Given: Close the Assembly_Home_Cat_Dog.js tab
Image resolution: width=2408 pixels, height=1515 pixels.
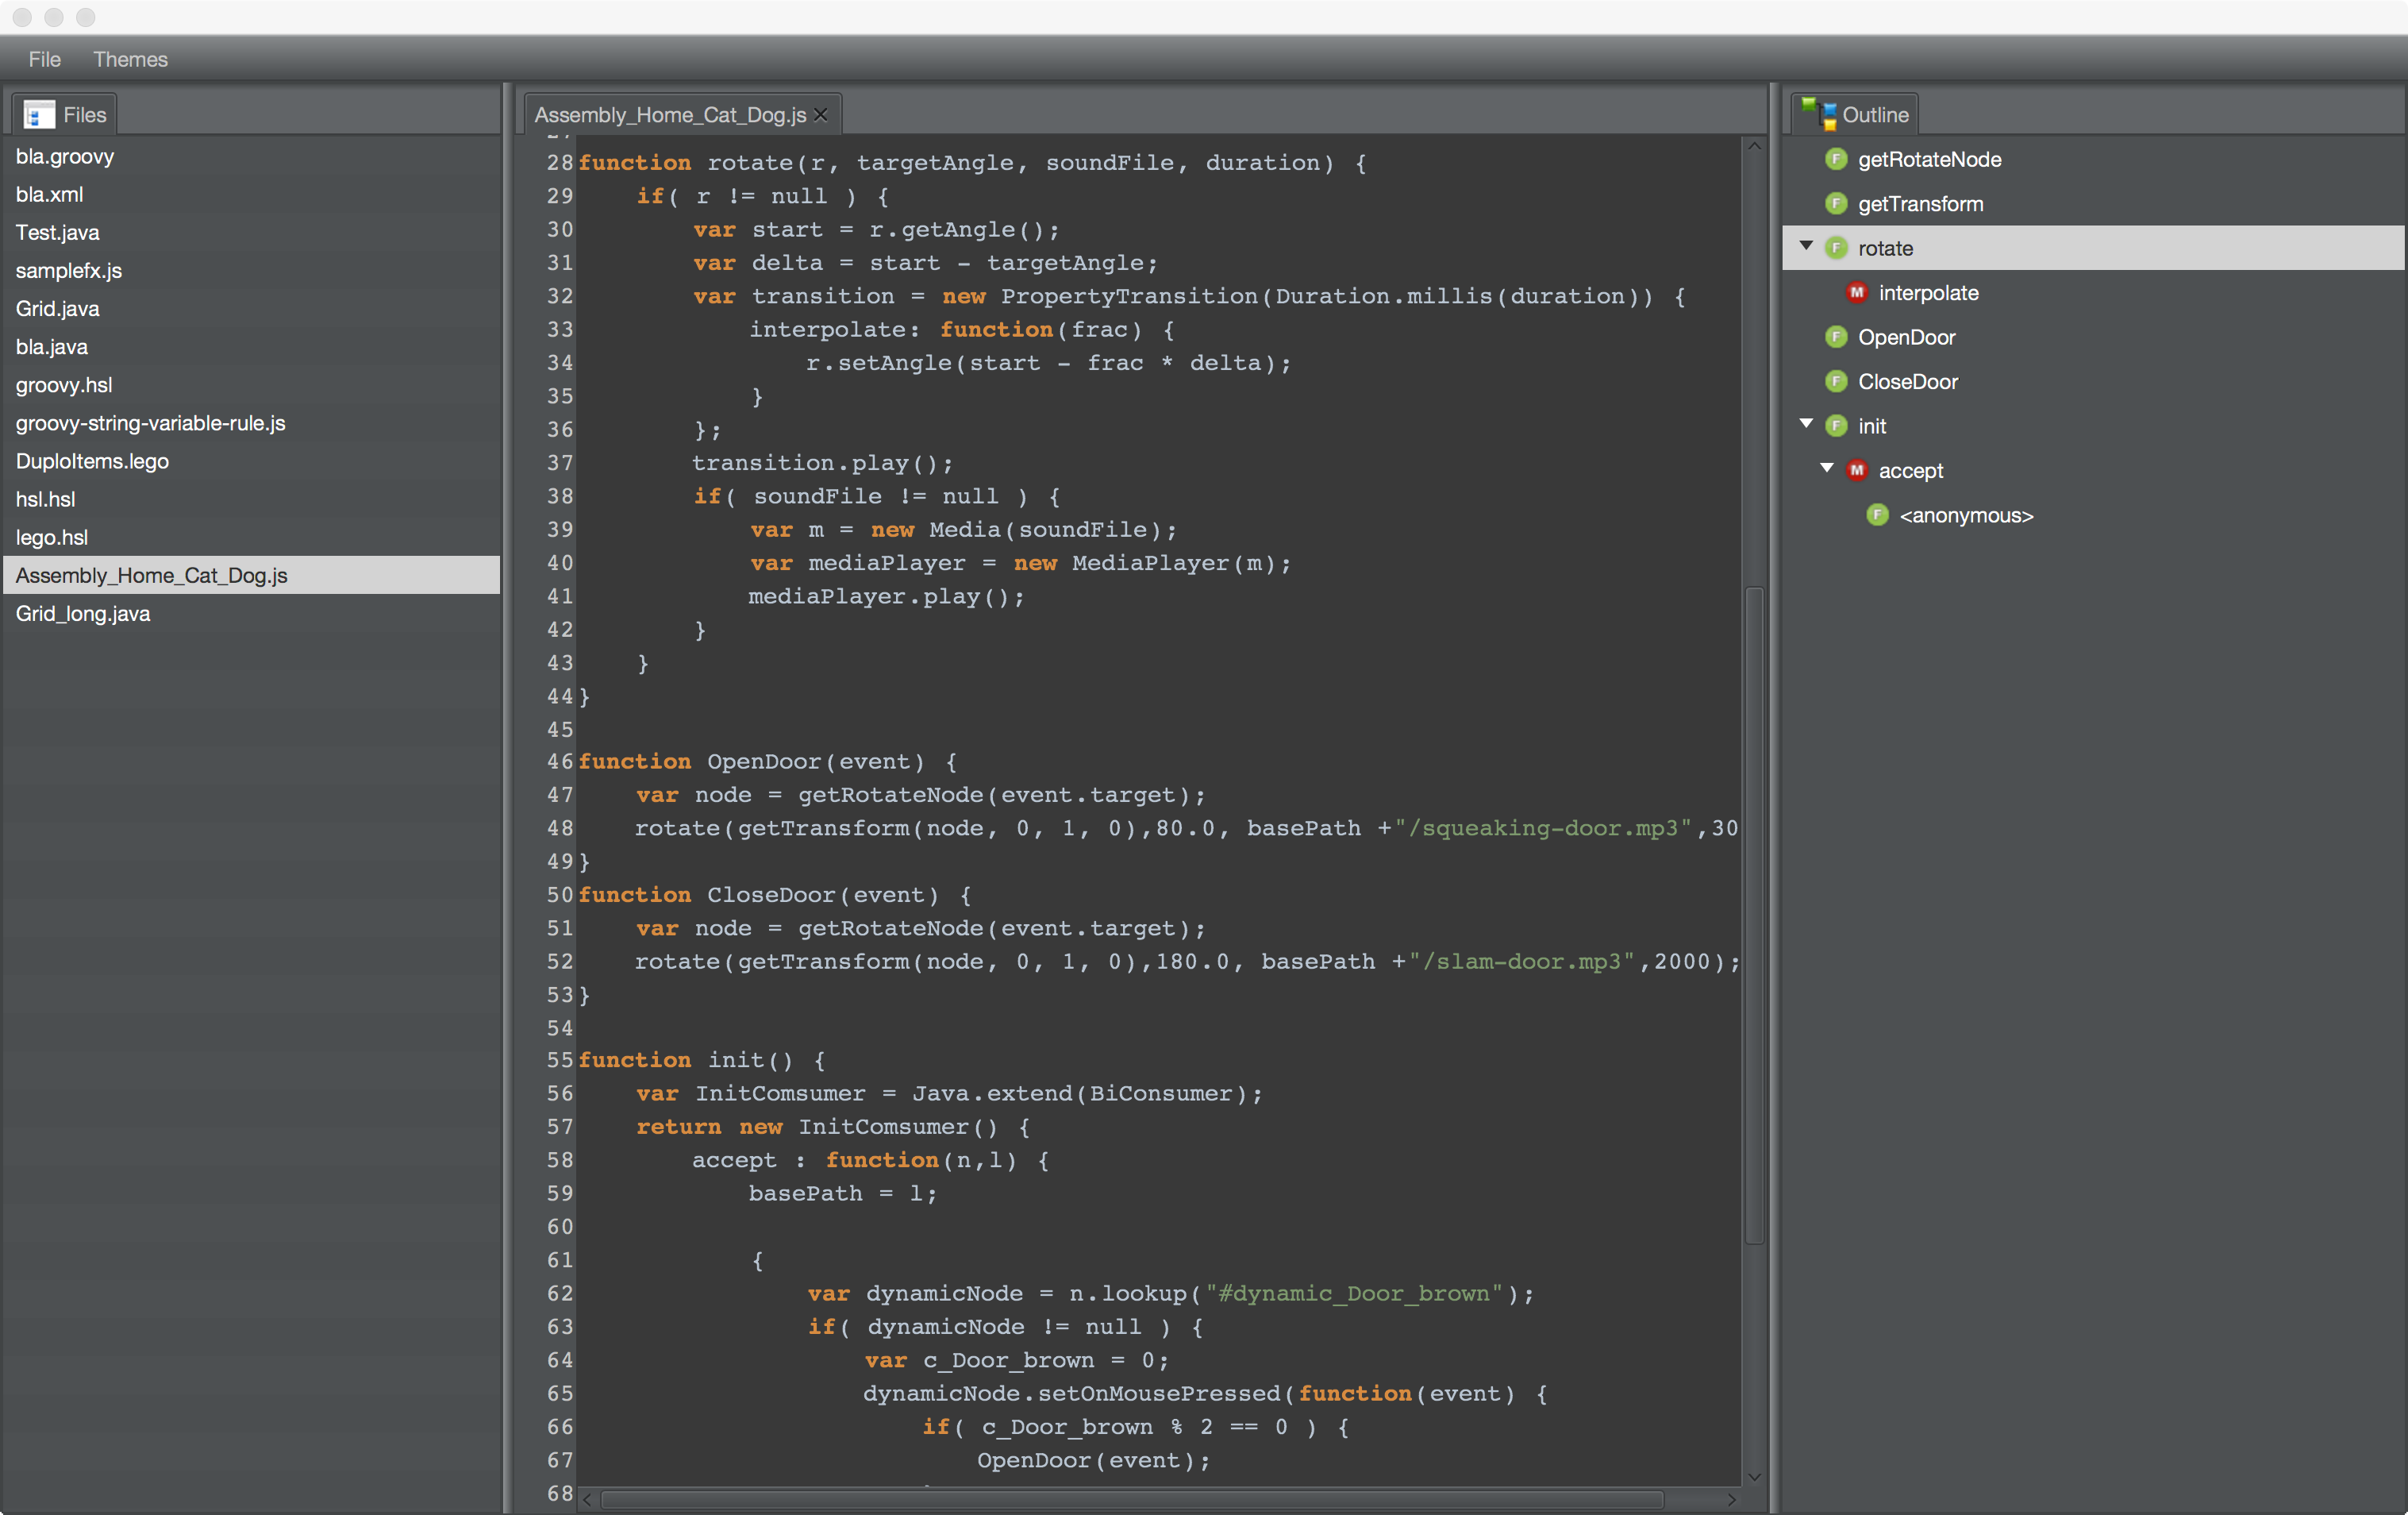Looking at the screenshot, I should [x=821, y=115].
